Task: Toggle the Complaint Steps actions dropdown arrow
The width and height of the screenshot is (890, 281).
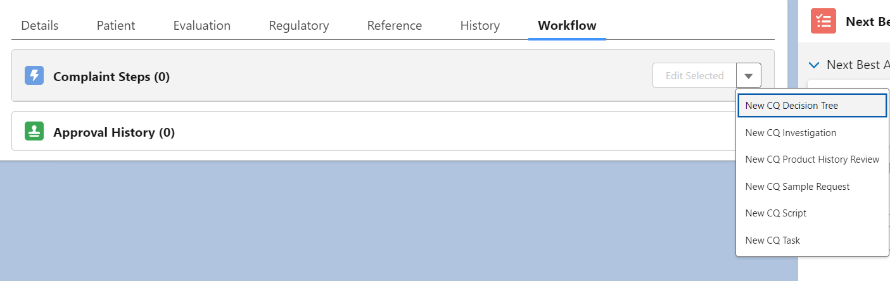Action: (x=749, y=76)
